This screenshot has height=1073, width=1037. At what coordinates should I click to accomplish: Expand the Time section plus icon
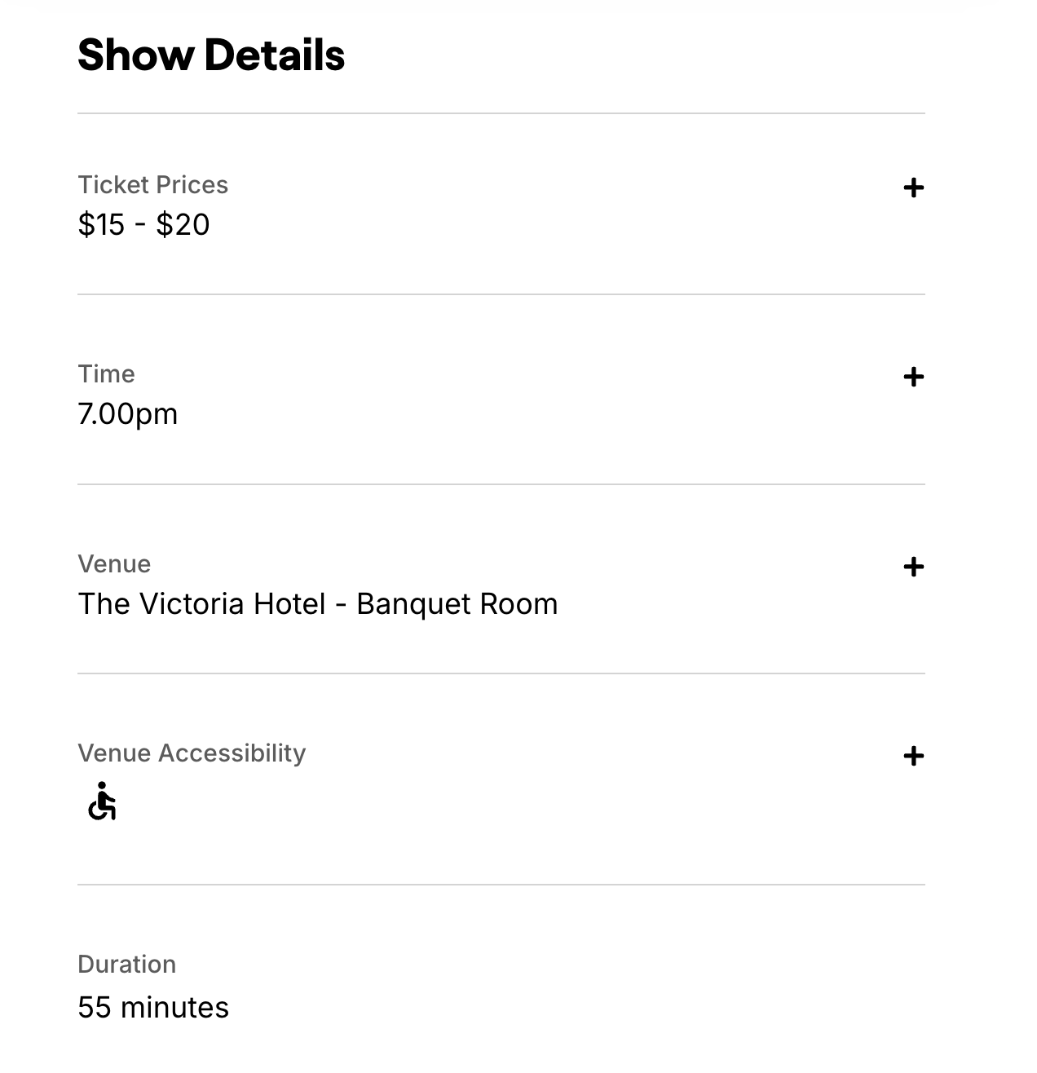point(913,378)
